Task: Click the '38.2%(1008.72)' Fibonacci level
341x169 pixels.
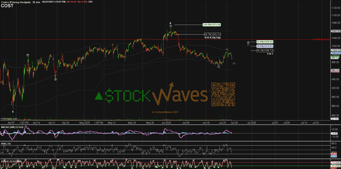Action: [x=265, y=50]
